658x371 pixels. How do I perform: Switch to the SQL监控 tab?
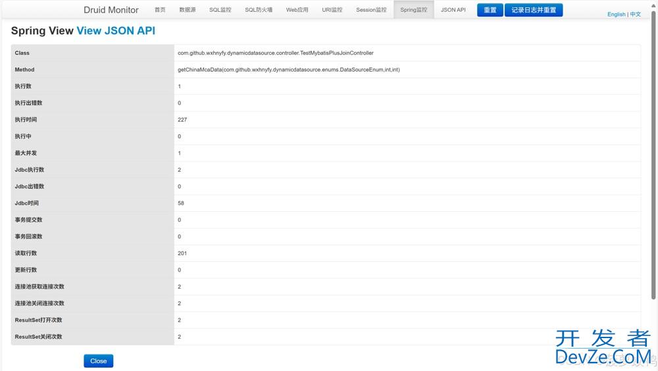pos(220,10)
